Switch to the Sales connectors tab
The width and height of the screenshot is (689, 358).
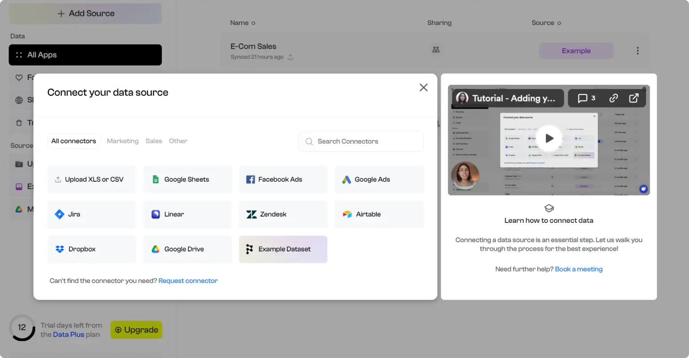click(x=153, y=141)
